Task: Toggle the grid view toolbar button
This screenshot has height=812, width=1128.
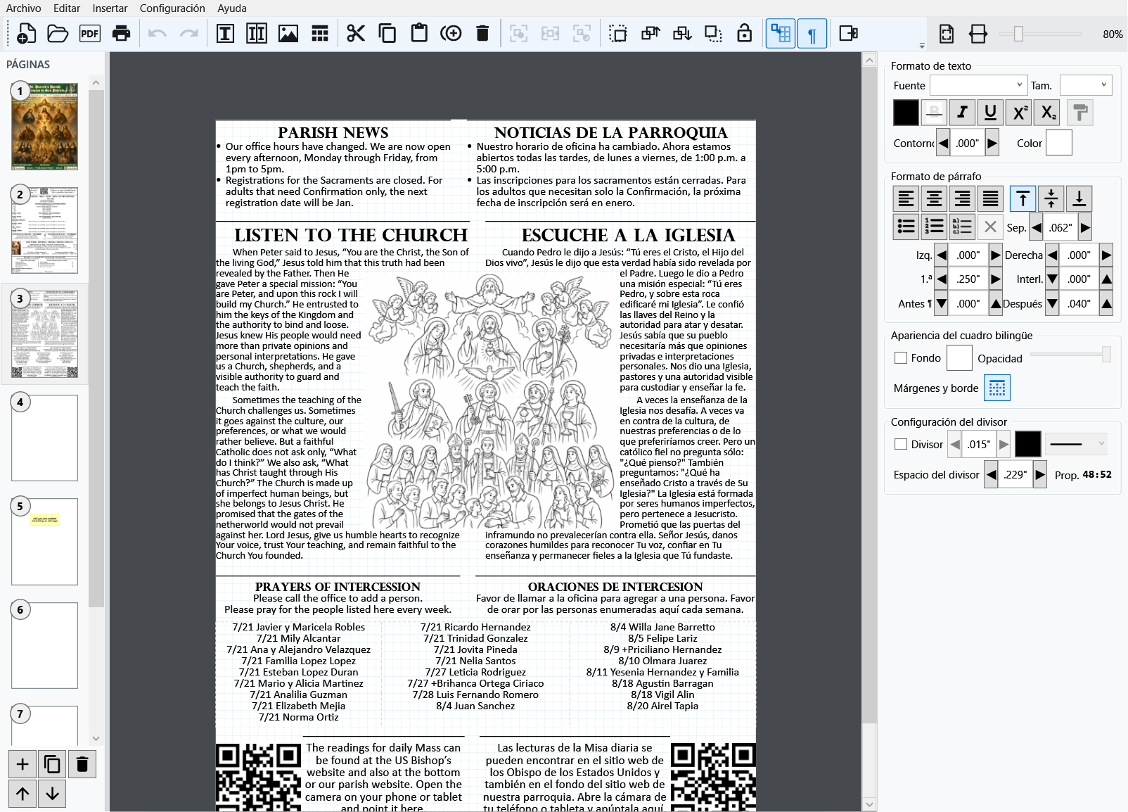Action: click(781, 34)
